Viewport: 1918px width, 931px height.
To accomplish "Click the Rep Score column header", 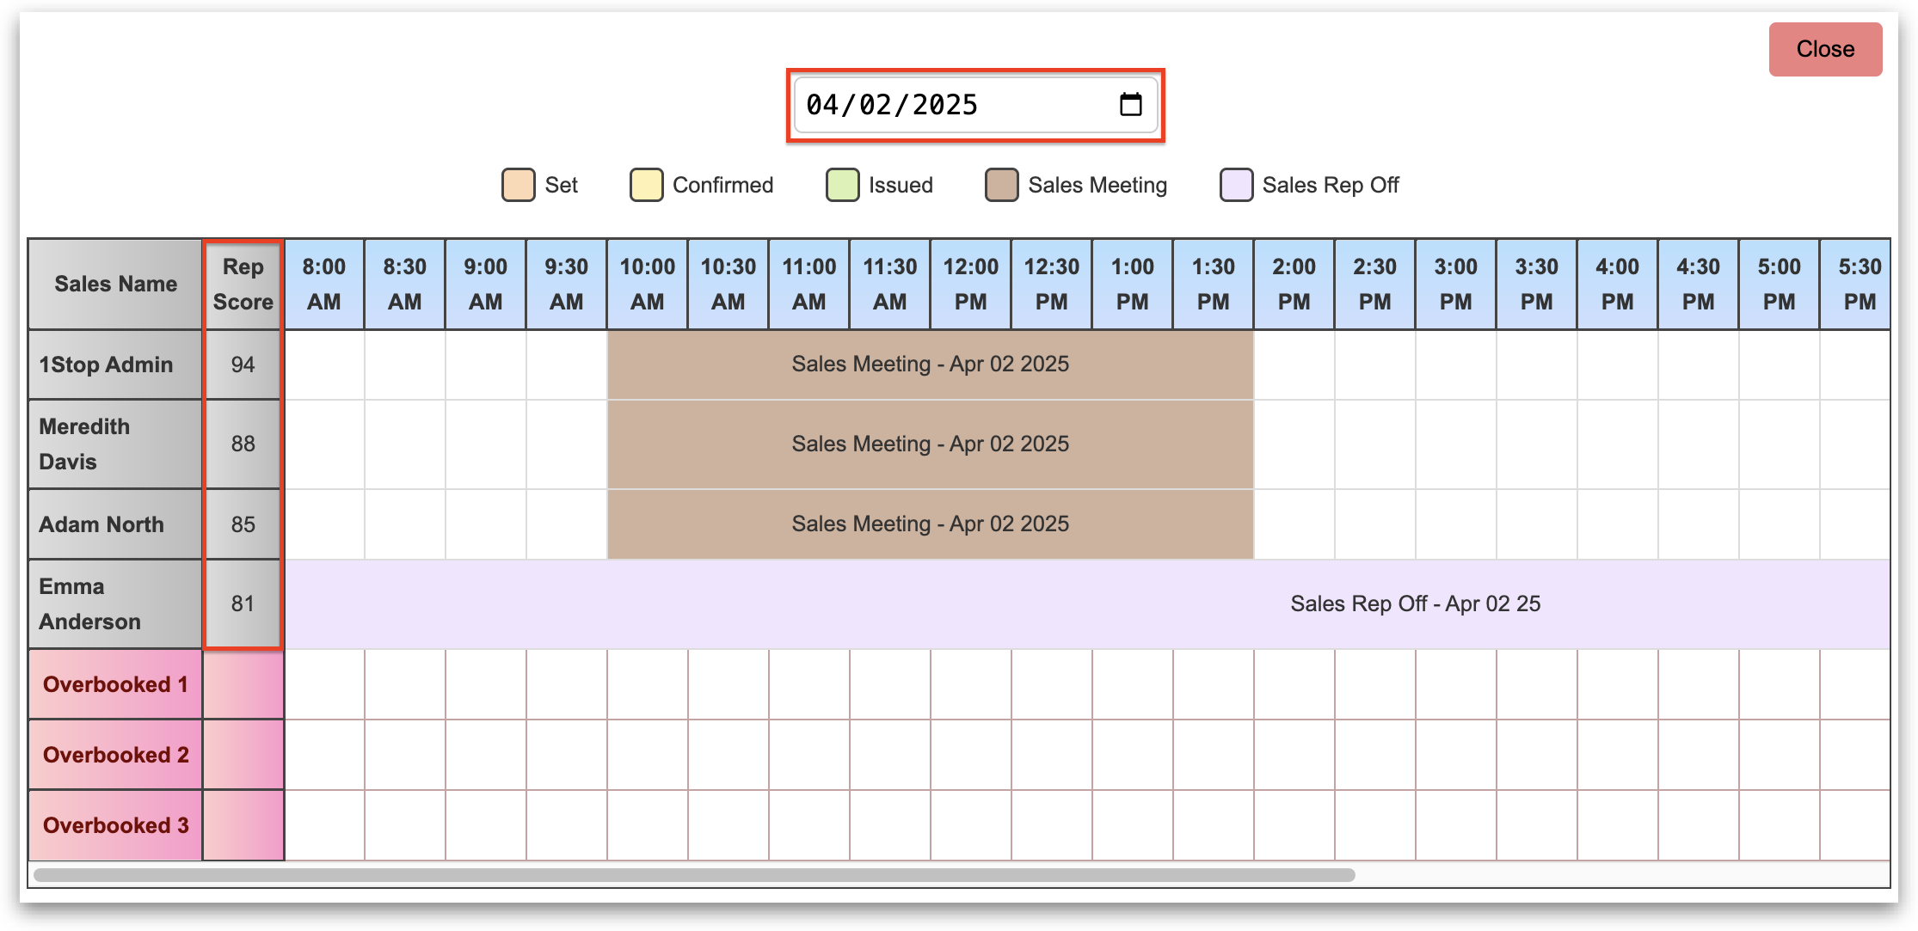I will (243, 284).
